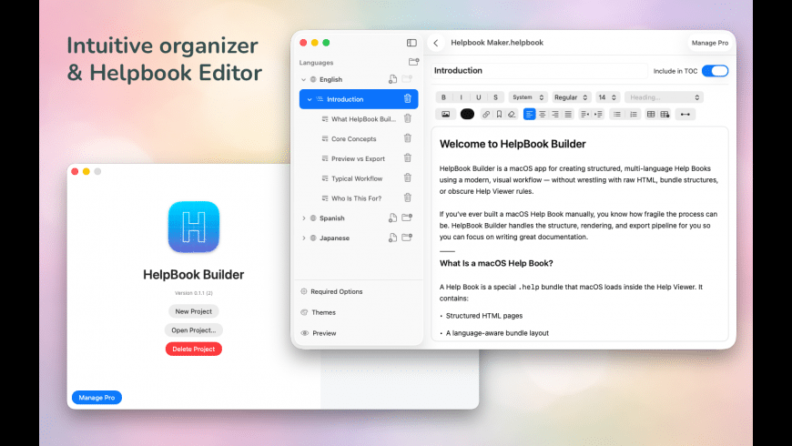792x446 pixels.
Task: Clear formatting with the eraser icon
Action: [512, 114]
